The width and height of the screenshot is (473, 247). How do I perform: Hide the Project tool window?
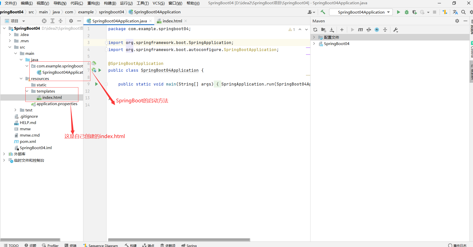(x=79, y=21)
